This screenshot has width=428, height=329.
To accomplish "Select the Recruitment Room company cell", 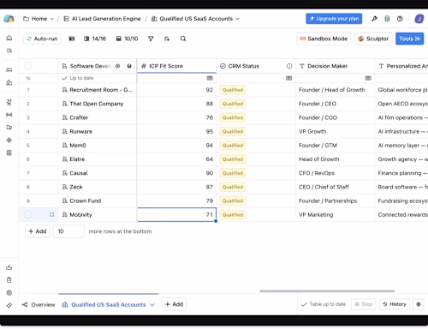I will tap(98, 90).
